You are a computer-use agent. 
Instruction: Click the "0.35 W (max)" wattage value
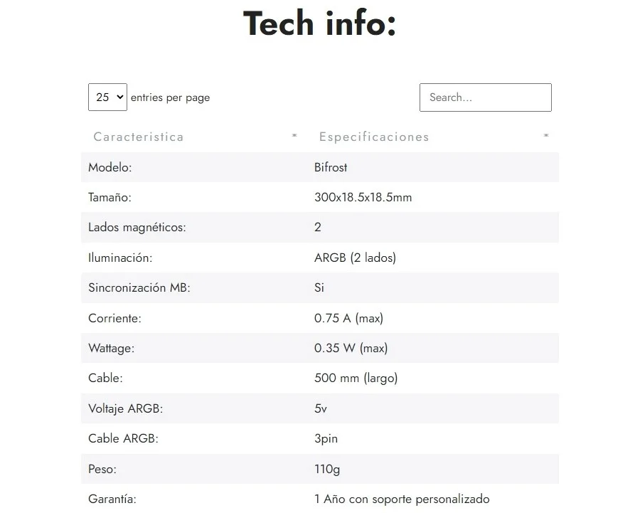(x=351, y=349)
